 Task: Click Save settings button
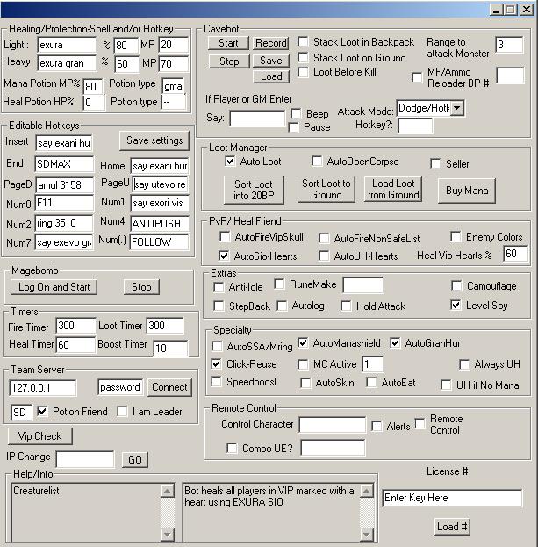pos(154,140)
